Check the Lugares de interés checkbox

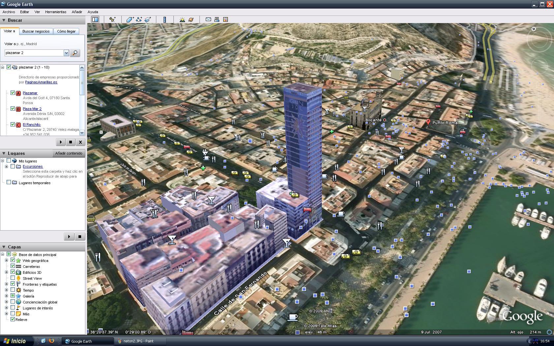tap(13, 308)
